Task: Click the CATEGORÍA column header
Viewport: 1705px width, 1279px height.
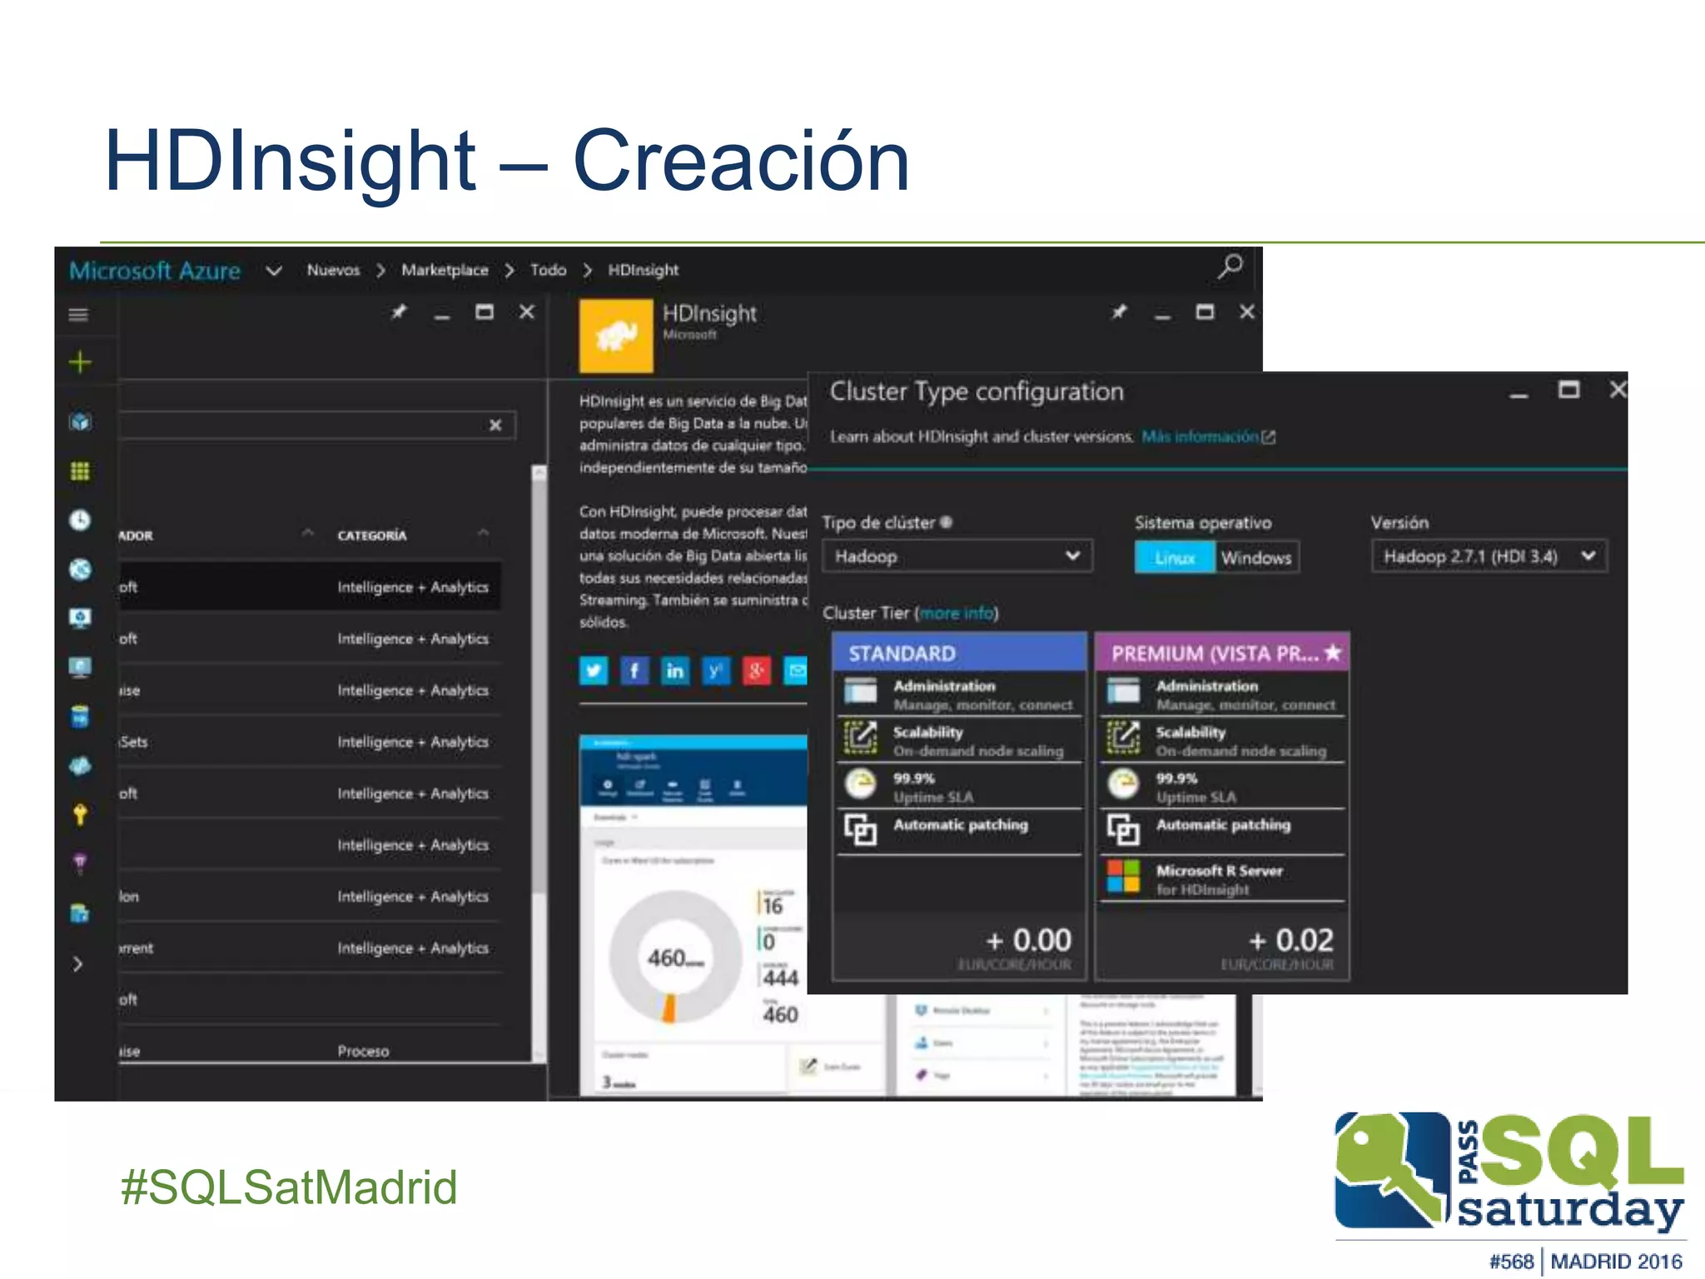Action: pos(371,535)
